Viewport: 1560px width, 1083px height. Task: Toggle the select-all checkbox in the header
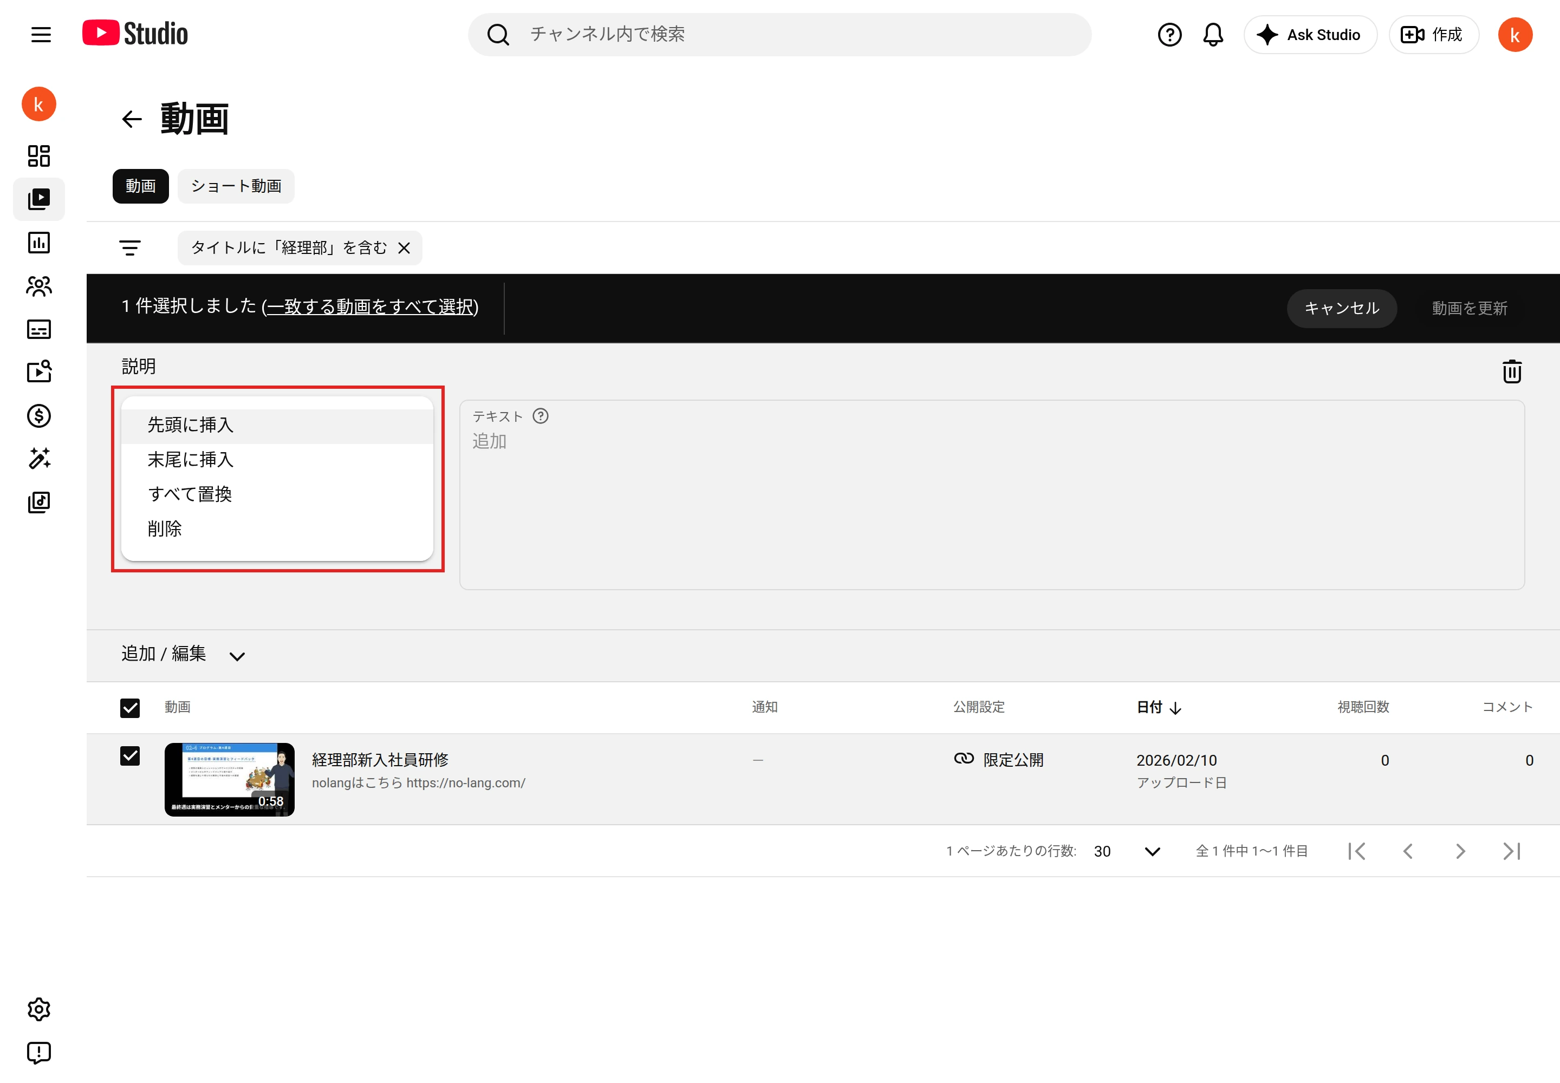coord(129,708)
